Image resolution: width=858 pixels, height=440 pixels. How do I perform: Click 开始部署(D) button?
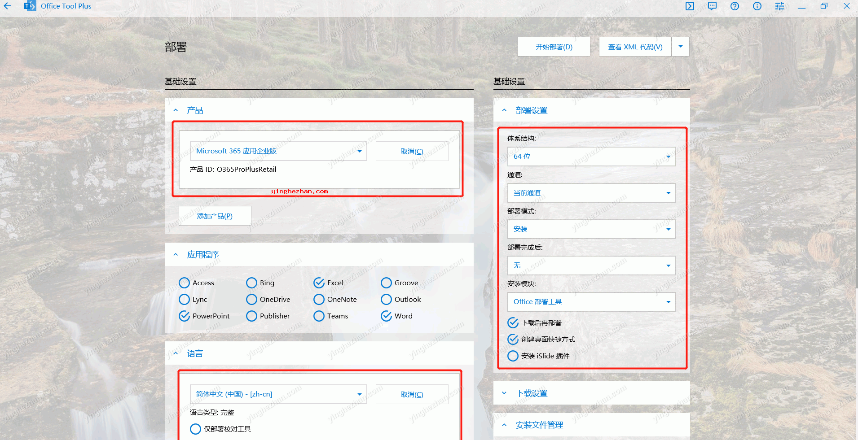tap(554, 47)
